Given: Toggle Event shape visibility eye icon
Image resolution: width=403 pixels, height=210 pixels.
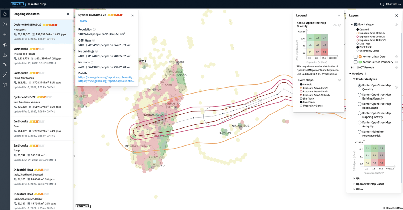Looking at the screenshot, I should click(396, 24).
